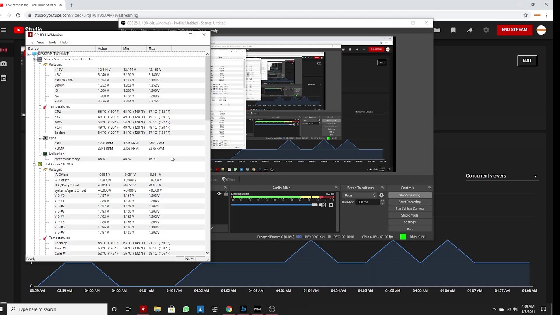Open the YouTube Studio hamburger menu
This screenshot has height=315, width=560.
(3, 30)
